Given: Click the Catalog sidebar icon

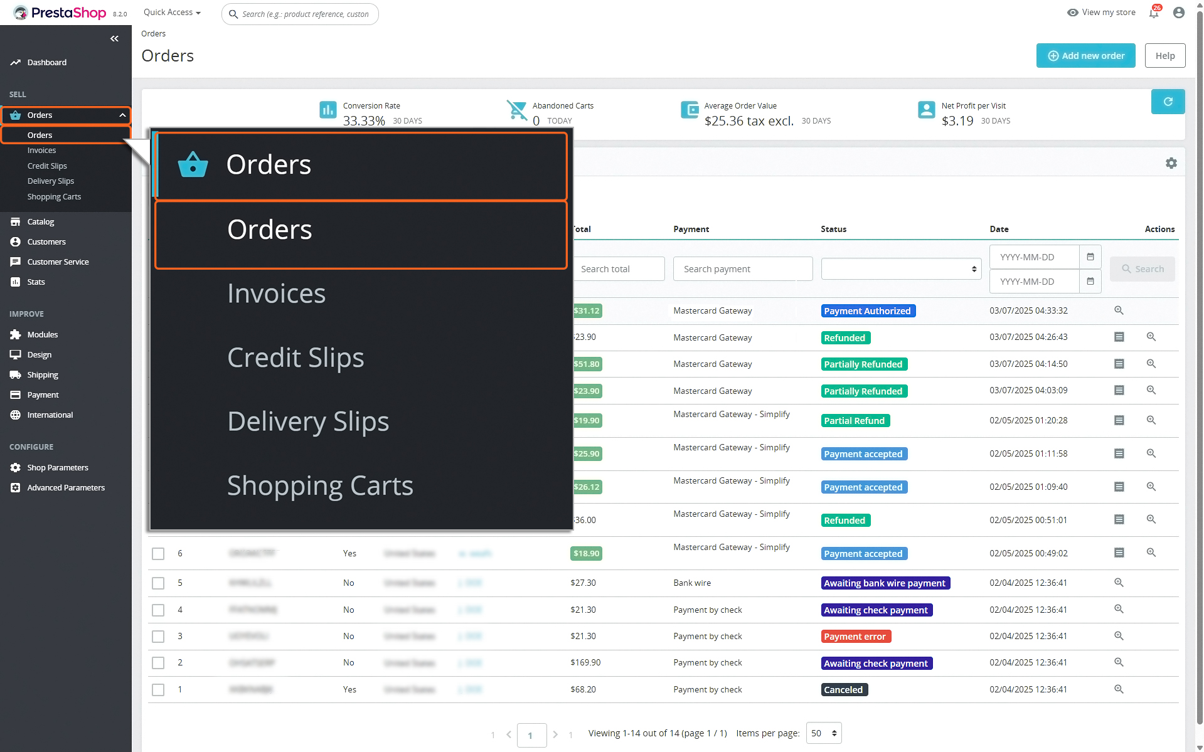Looking at the screenshot, I should pyautogui.click(x=15, y=222).
